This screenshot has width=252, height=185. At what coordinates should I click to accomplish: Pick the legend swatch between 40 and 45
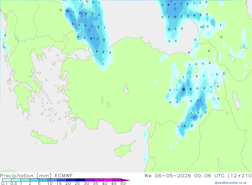[108, 180]
